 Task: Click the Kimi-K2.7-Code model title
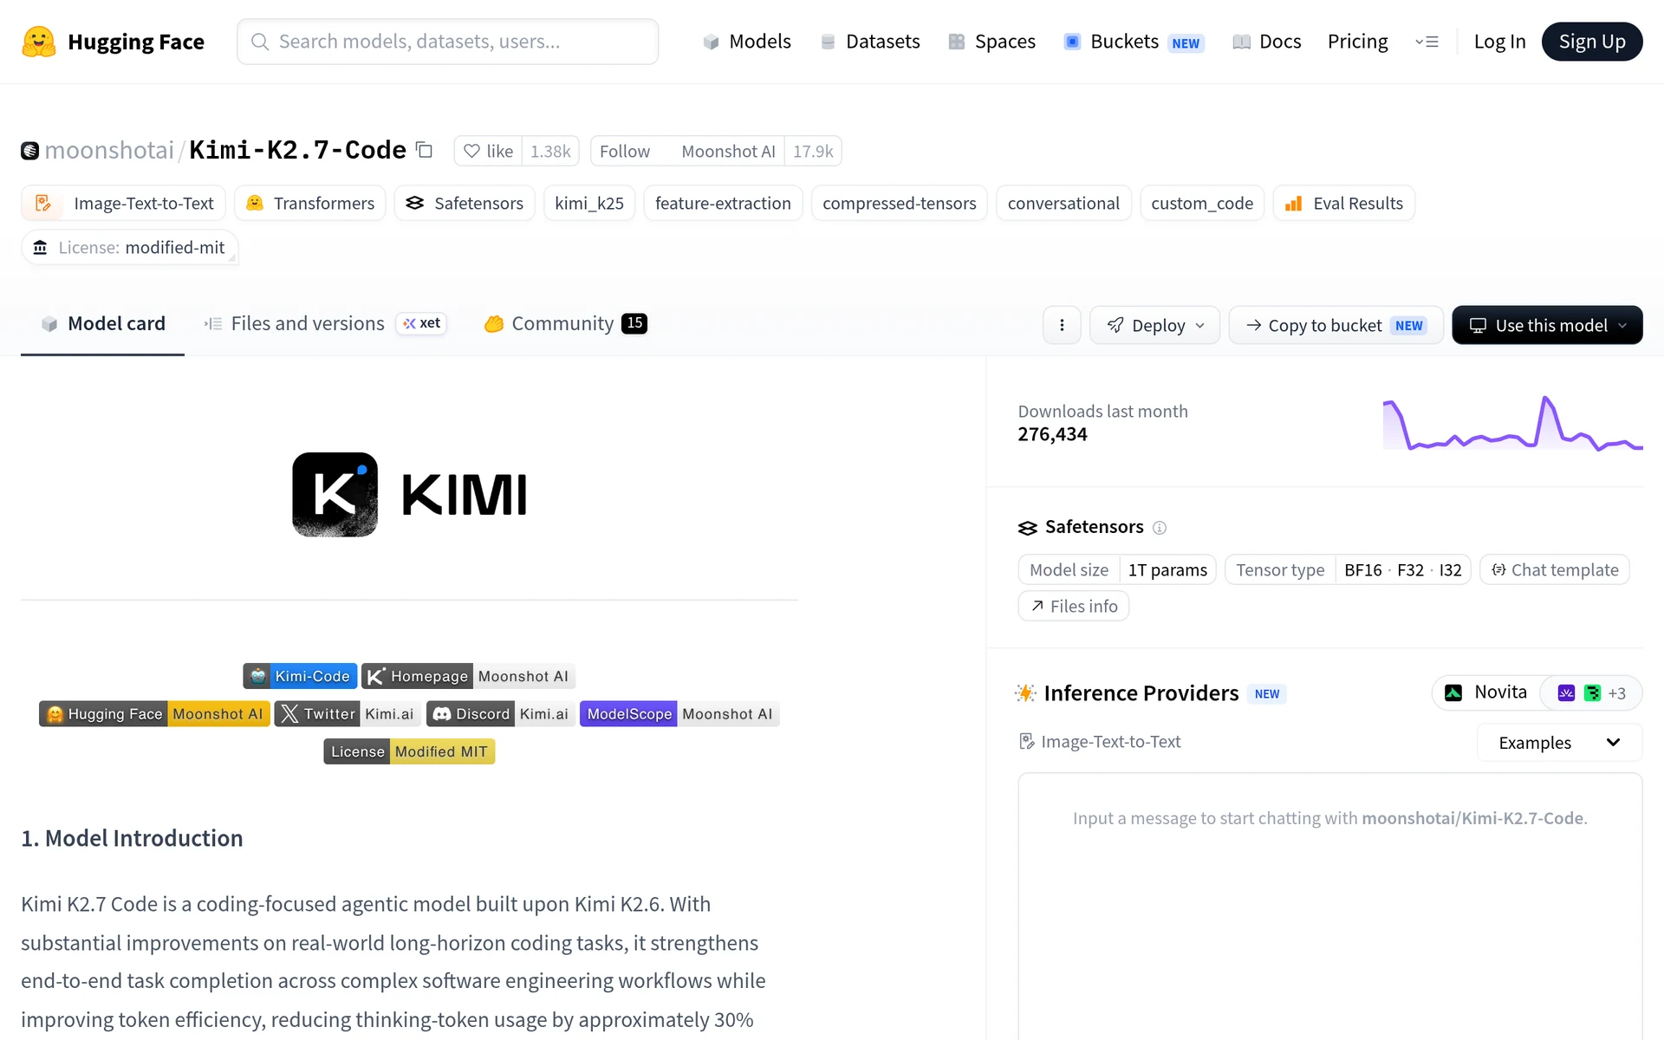click(297, 150)
